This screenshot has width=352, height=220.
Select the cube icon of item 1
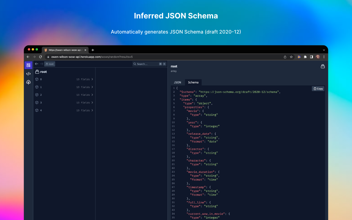click(37, 87)
